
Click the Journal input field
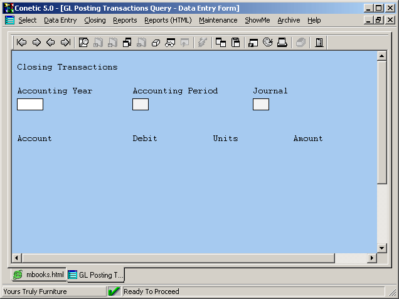(261, 105)
